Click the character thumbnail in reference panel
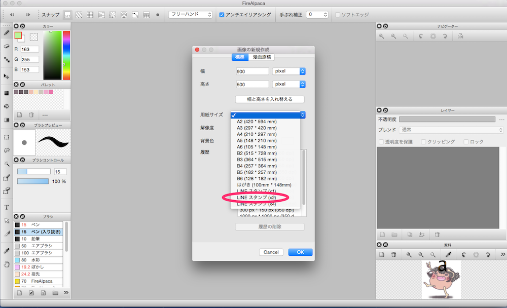The height and width of the screenshot is (308, 507). [x=442, y=280]
